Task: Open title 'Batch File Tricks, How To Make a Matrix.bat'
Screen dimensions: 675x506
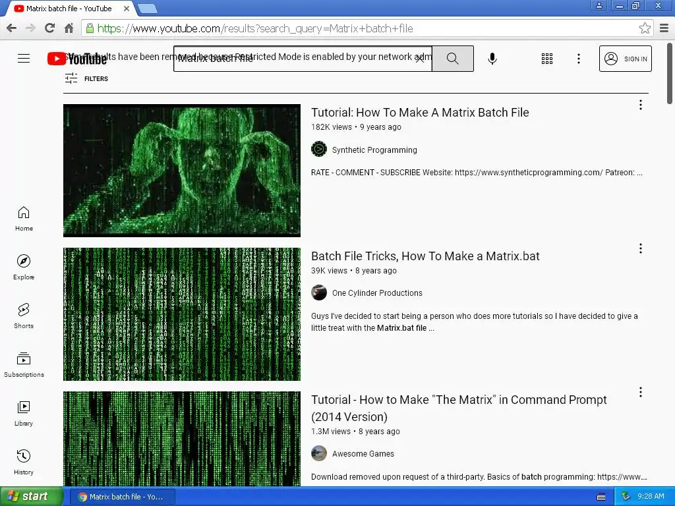Action: pos(425,256)
